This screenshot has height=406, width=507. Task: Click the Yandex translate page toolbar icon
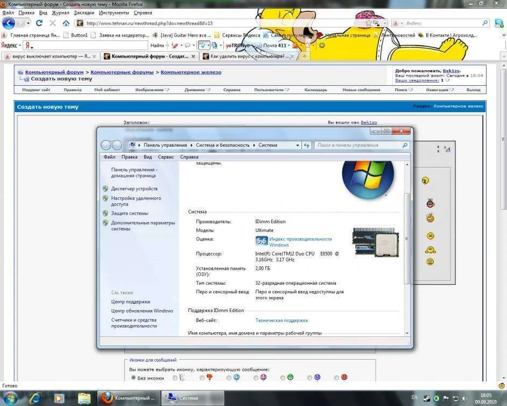coord(214,45)
